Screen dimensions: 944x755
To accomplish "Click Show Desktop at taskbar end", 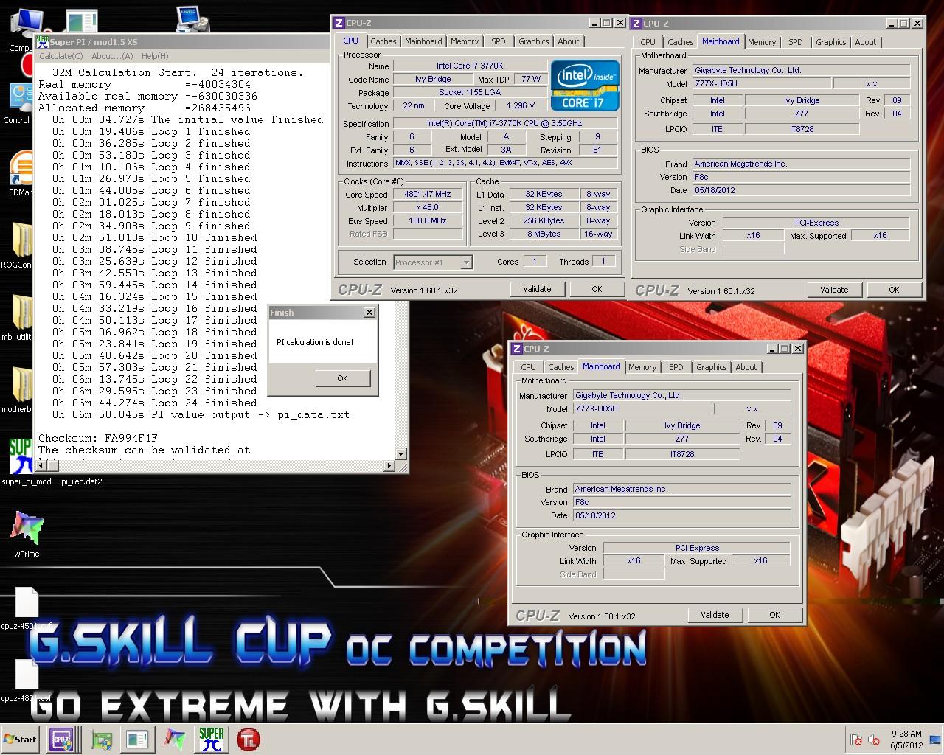I will tap(936, 740).
